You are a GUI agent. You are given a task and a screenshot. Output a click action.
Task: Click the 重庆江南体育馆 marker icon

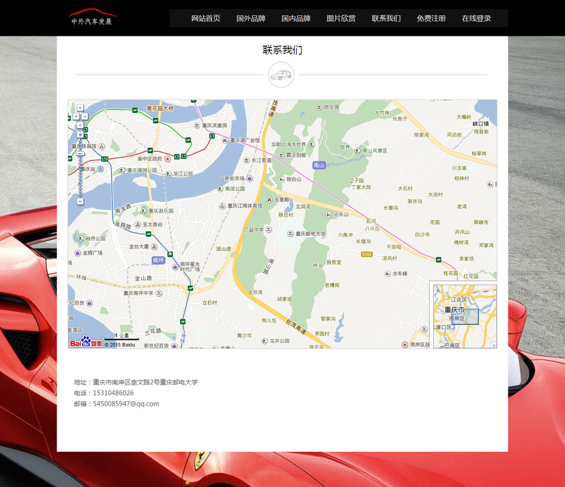[222, 206]
